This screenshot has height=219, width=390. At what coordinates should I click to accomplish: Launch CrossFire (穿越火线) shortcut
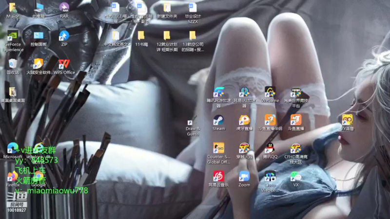click(245, 151)
